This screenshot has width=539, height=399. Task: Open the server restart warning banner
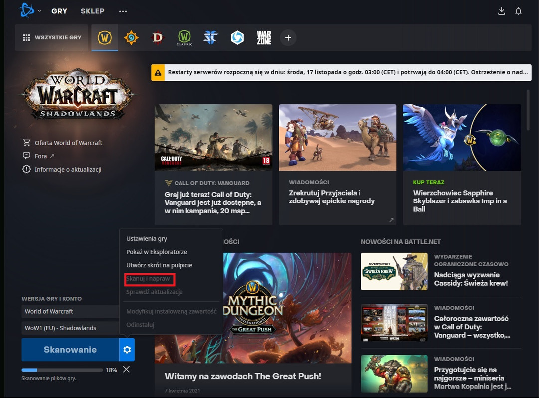[341, 73]
